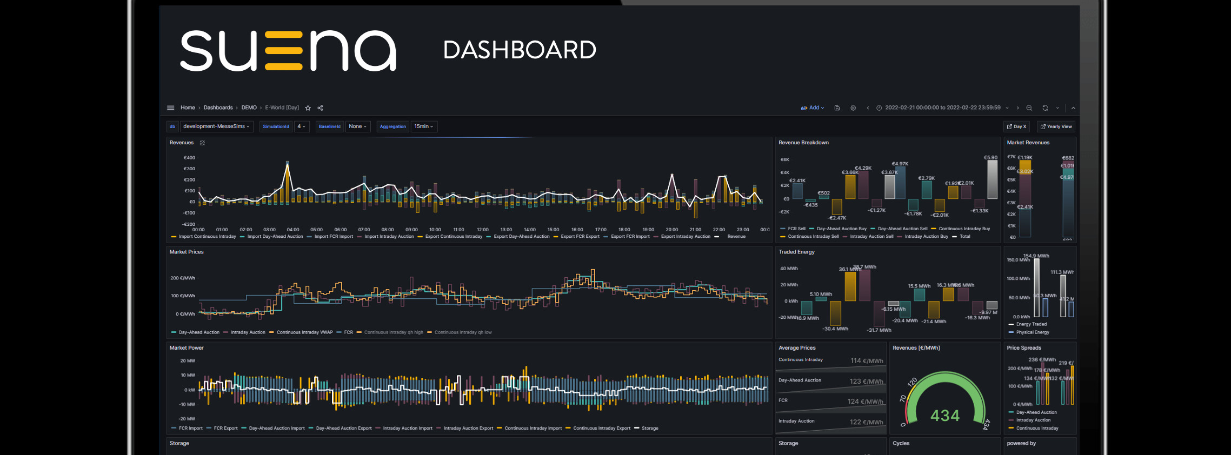Viewport: 1231px width, 455px height.
Task: Open the Day X link
Action: tap(1016, 126)
